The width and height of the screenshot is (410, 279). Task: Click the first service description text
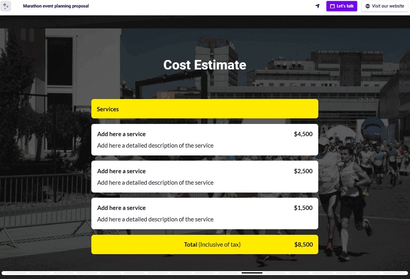point(155,145)
